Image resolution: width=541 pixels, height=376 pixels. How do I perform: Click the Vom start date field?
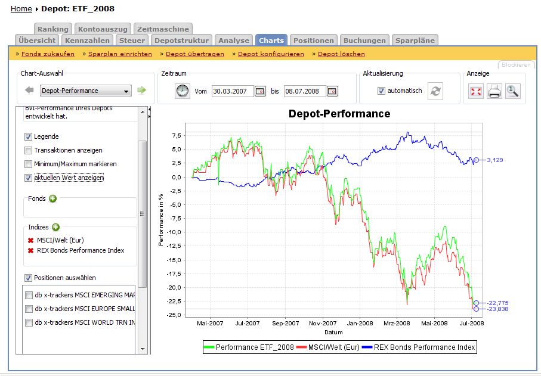coord(232,91)
